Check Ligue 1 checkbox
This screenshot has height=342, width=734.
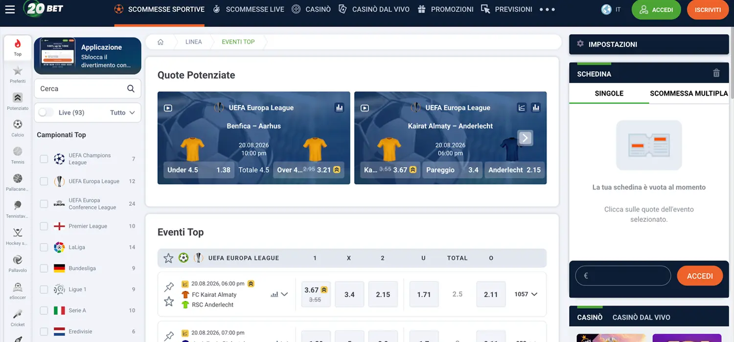click(x=44, y=289)
